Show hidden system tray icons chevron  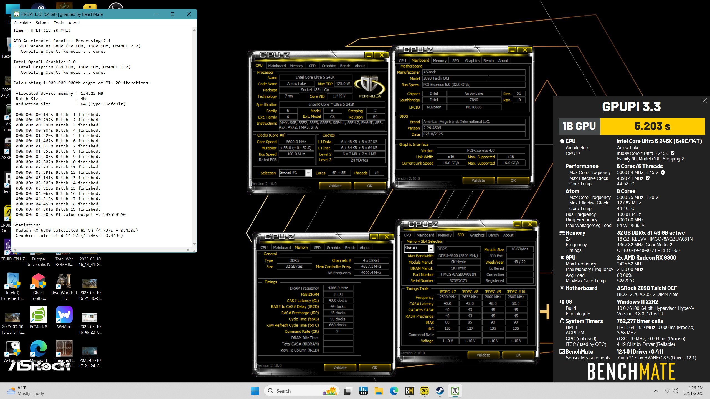656,391
